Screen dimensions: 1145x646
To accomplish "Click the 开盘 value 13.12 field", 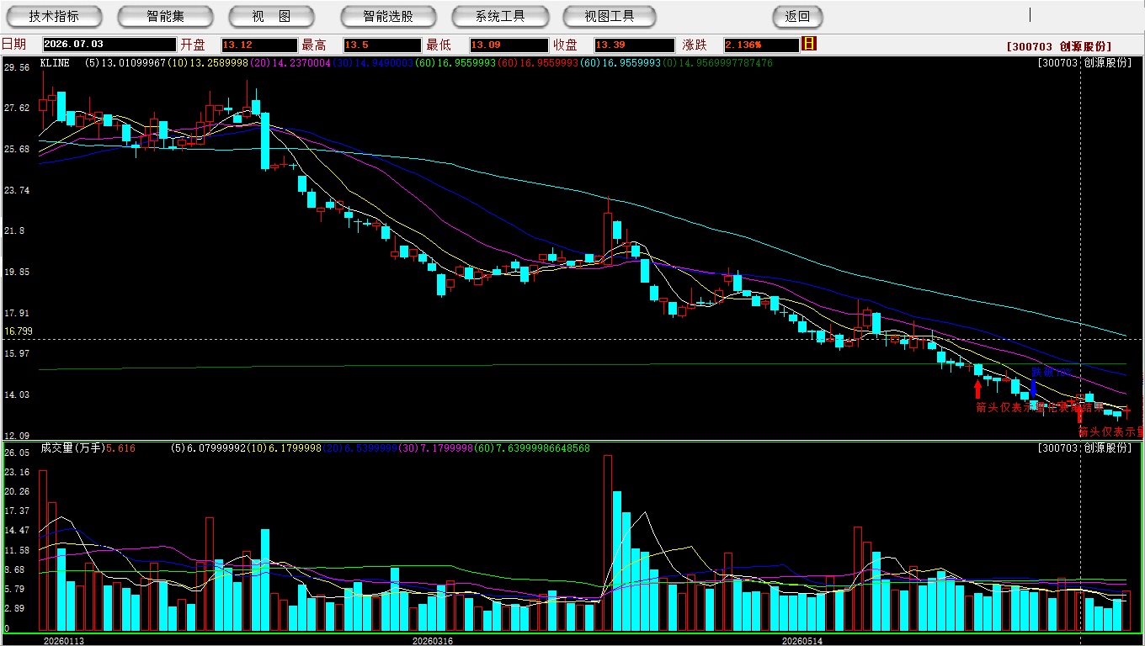I will (x=259, y=45).
